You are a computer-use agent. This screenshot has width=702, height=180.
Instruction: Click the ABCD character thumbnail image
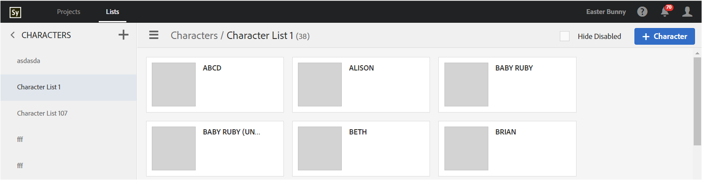[174, 85]
